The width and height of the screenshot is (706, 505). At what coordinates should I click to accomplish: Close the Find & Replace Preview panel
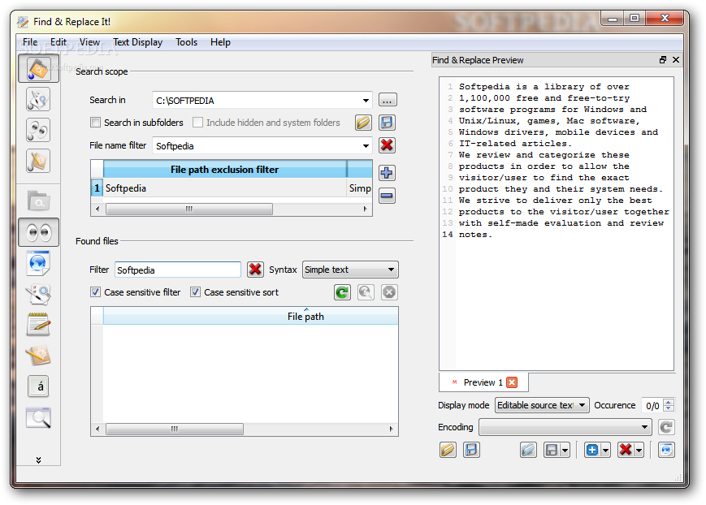pos(675,60)
